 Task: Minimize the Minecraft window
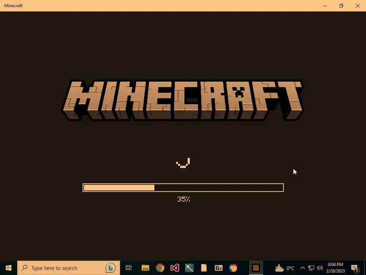(x=325, y=6)
